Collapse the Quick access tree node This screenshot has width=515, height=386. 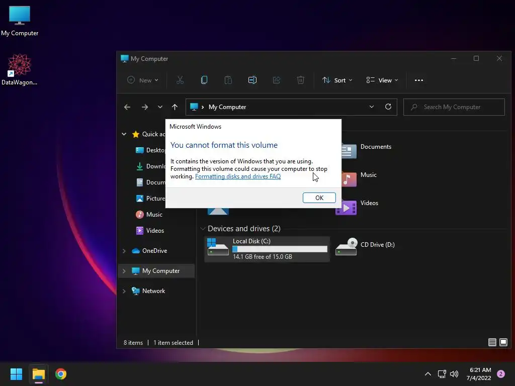124,134
